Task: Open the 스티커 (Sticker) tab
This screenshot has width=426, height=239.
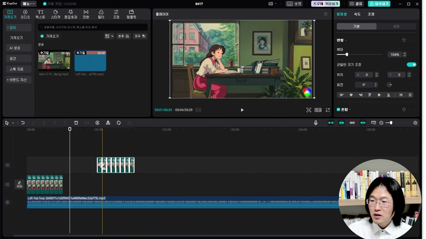Action: coord(55,14)
